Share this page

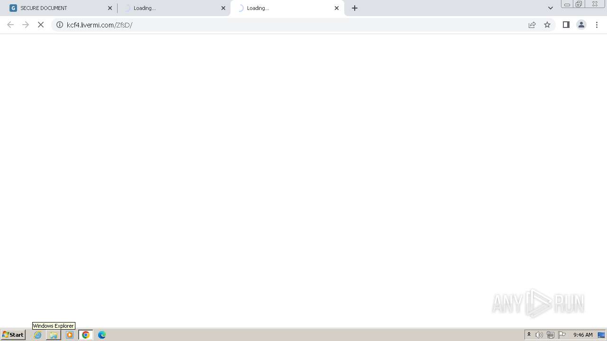point(532,25)
